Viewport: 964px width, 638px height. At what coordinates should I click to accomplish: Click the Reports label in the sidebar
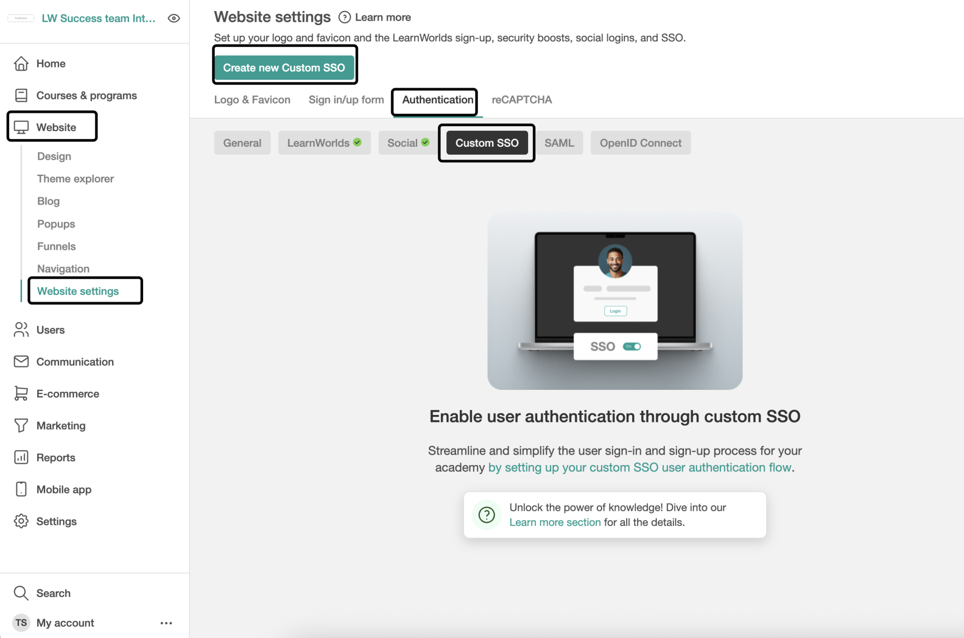(x=56, y=458)
